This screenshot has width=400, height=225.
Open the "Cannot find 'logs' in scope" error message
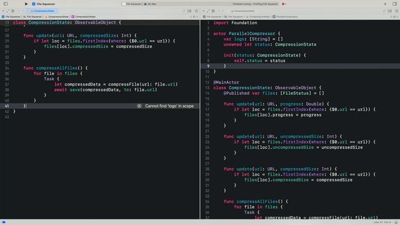(x=169, y=106)
